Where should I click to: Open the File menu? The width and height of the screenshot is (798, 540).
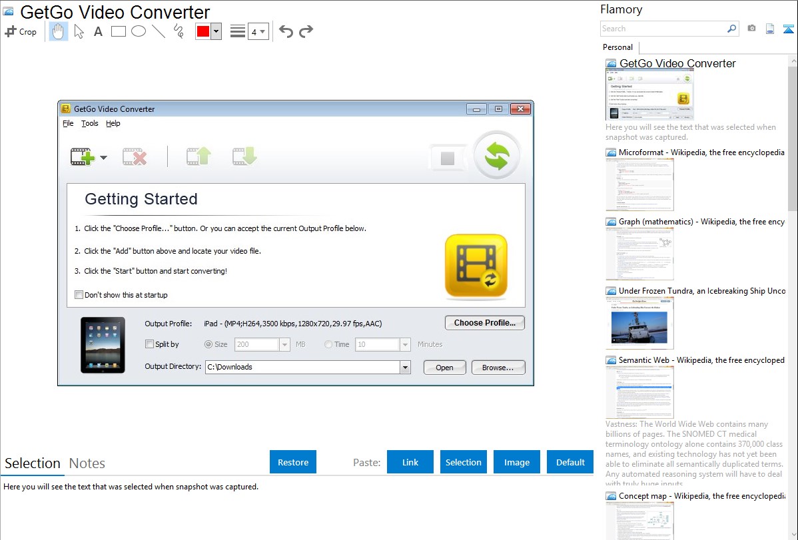68,123
